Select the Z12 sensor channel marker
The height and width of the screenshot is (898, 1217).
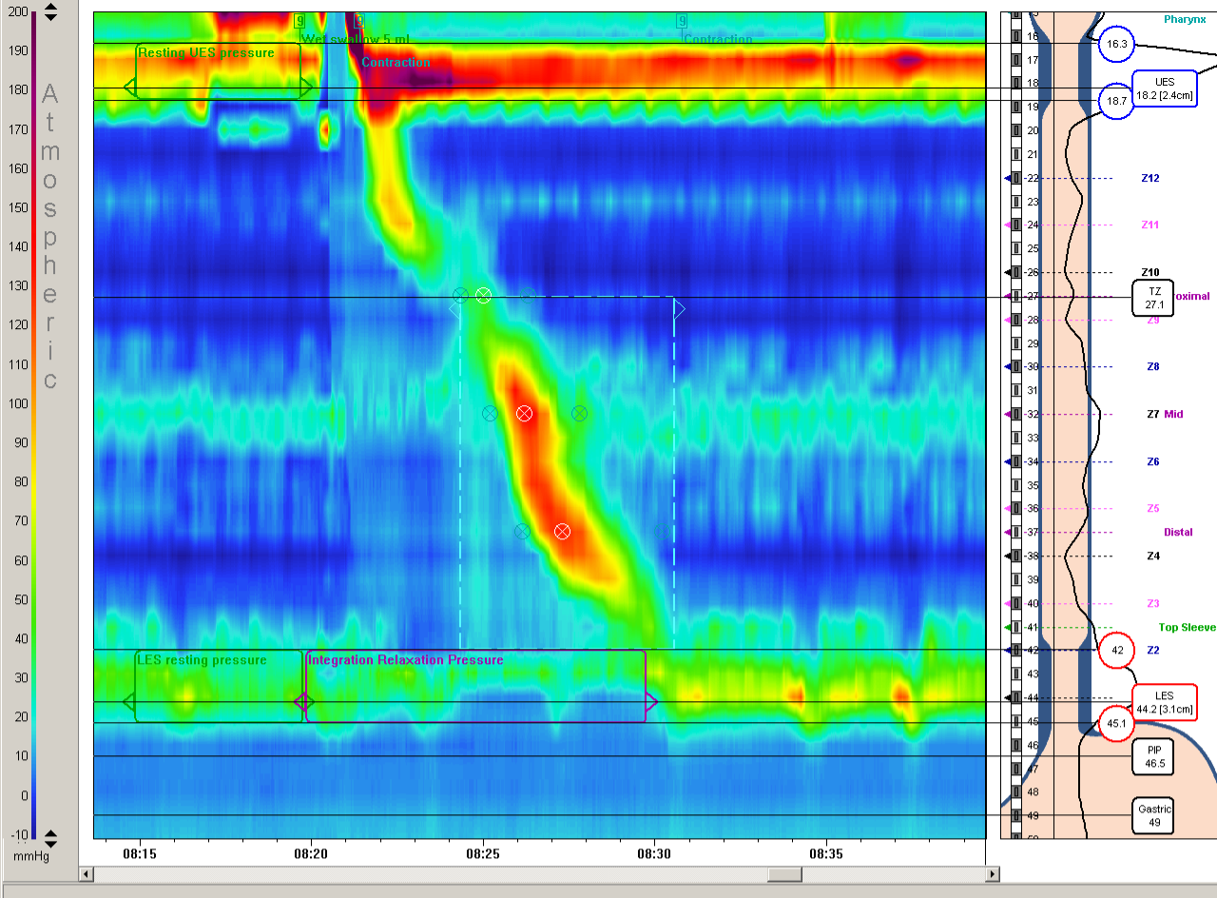click(x=1150, y=178)
